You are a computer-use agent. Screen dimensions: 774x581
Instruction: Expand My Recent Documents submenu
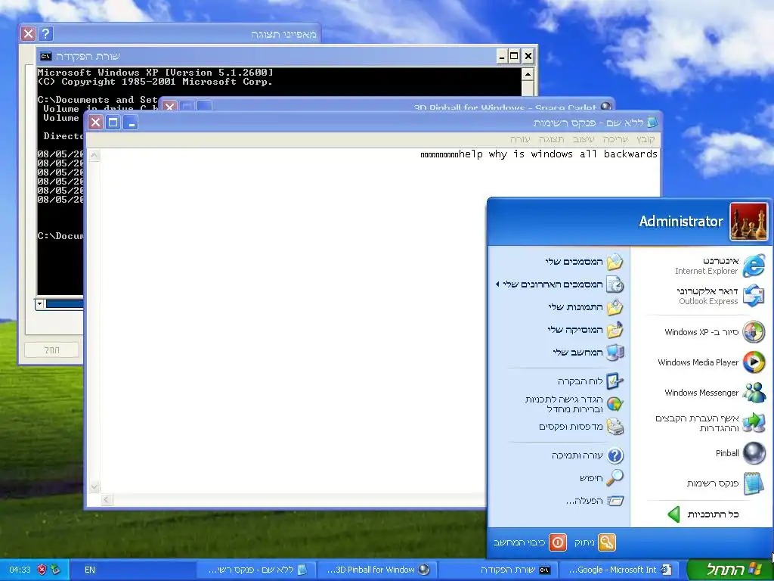coord(560,284)
